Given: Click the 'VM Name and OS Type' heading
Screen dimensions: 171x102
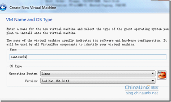Looking at the screenshot, I should pos(29,20).
